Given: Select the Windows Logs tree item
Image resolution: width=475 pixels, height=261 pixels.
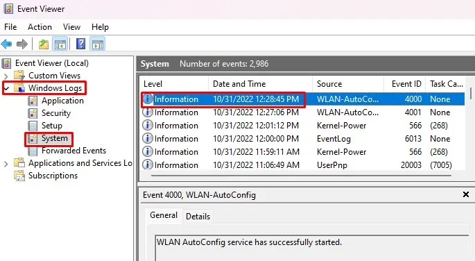Looking at the screenshot, I should [55, 88].
